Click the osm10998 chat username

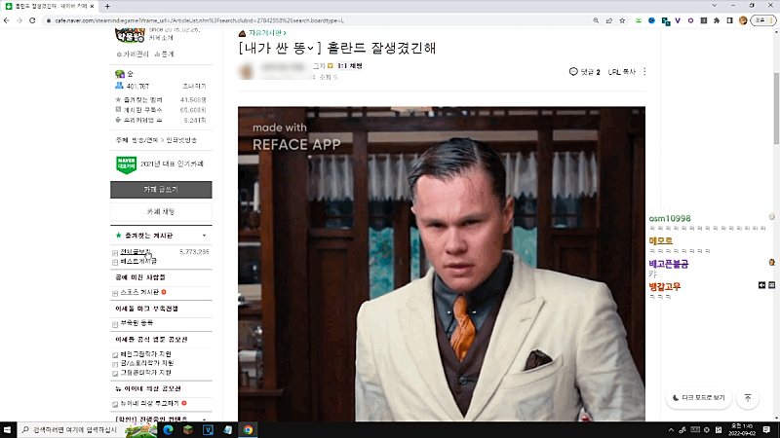[670, 218]
